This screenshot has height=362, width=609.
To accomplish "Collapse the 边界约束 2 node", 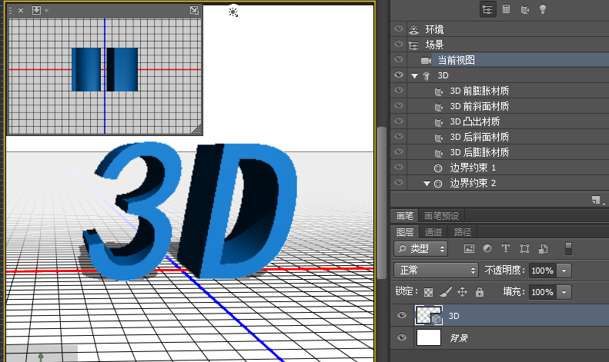I will click(x=427, y=184).
